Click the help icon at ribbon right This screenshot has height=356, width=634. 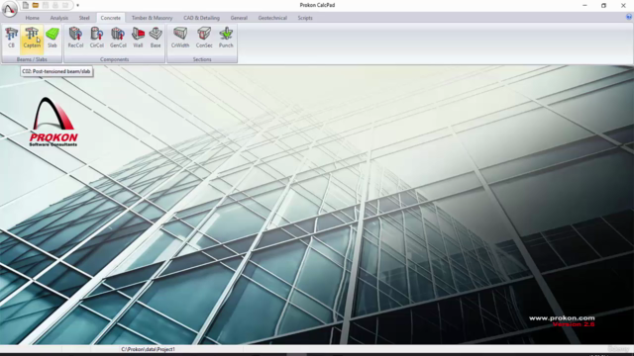629,17
